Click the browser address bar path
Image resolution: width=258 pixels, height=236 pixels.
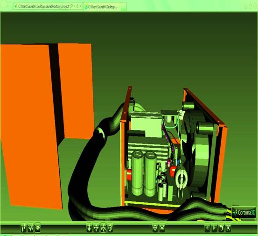click(43, 7)
